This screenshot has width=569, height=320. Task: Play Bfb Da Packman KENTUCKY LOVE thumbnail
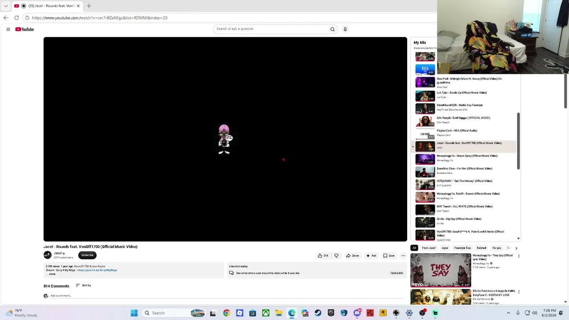(441, 296)
